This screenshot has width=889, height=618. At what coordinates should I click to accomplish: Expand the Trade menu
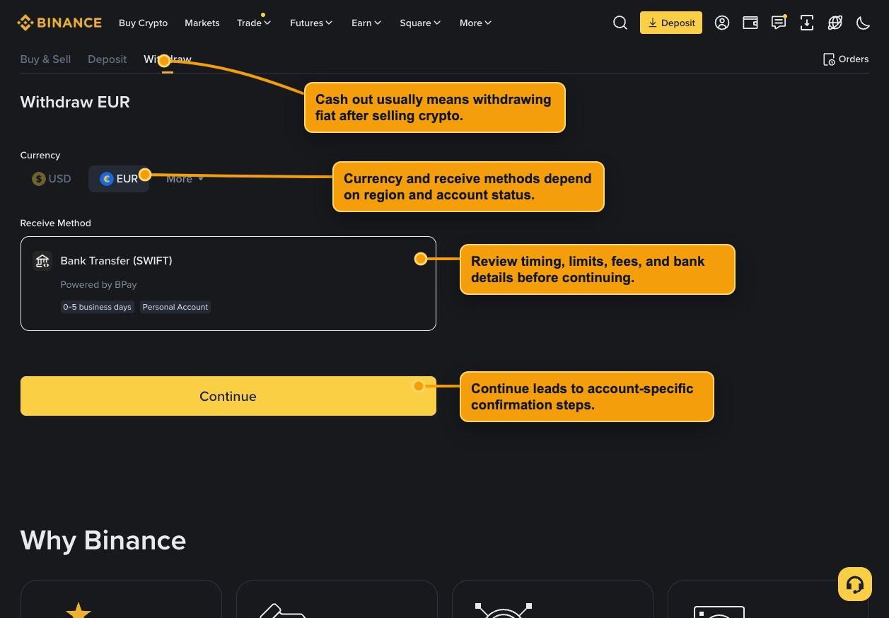(254, 23)
